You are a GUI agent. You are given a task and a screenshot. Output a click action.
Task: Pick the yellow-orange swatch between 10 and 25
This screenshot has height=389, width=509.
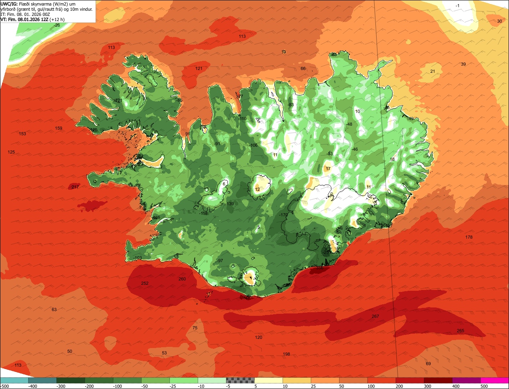pos(297,381)
